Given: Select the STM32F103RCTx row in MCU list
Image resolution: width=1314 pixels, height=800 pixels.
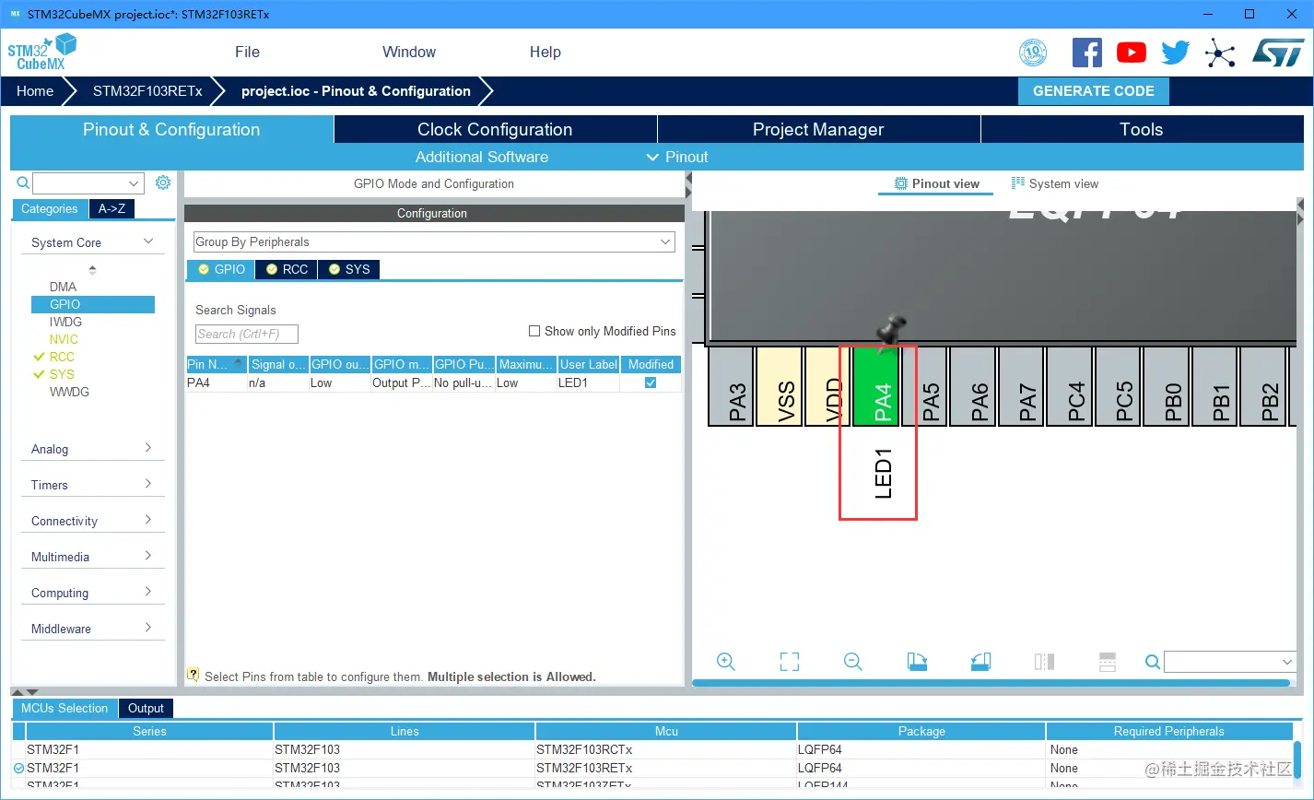Looking at the screenshot, I should [x=652, y=749].
